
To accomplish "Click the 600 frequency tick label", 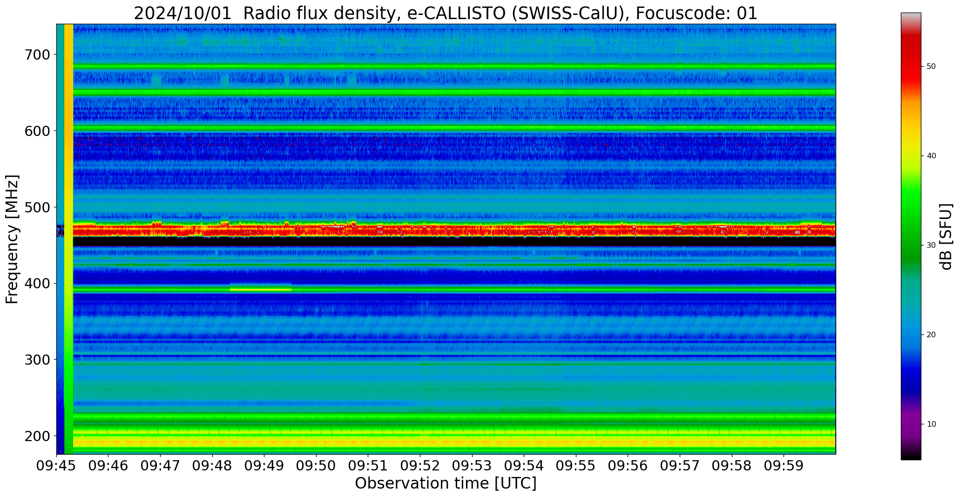I will (x=37, y=131).
